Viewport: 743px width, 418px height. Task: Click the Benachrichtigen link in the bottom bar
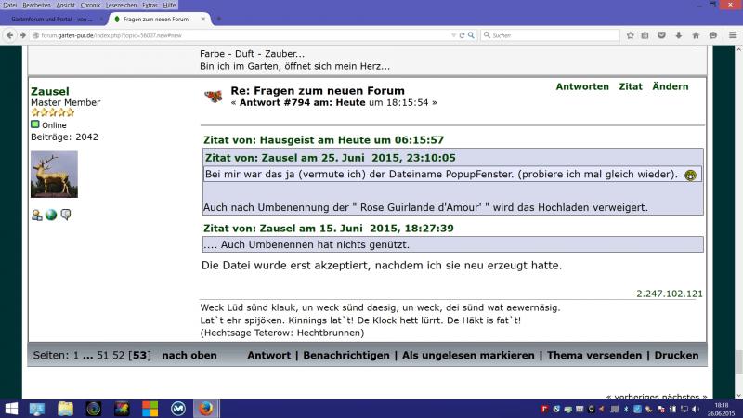tap(345, 355)
